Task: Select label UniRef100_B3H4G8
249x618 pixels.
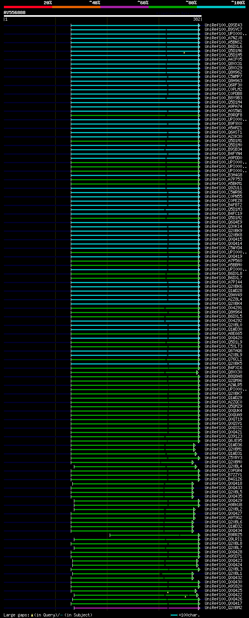Action: pyautogui.click(x=223, y=175)
